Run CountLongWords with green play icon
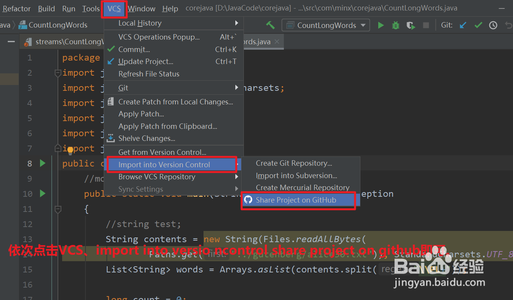Screen dimensions: 513x300 [381, 25]
